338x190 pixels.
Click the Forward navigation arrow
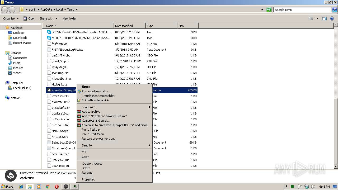click(x=12, y=10)
